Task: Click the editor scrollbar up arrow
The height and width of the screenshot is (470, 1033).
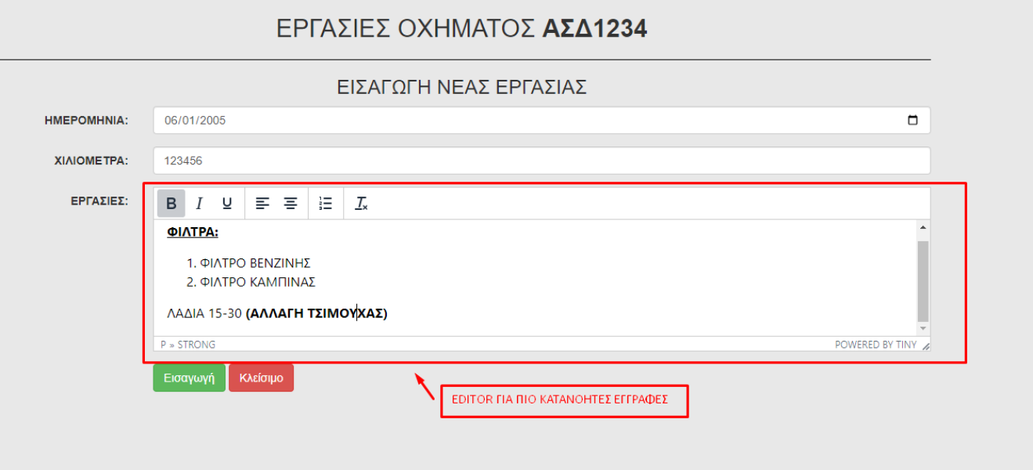Action: pos(923,228)
